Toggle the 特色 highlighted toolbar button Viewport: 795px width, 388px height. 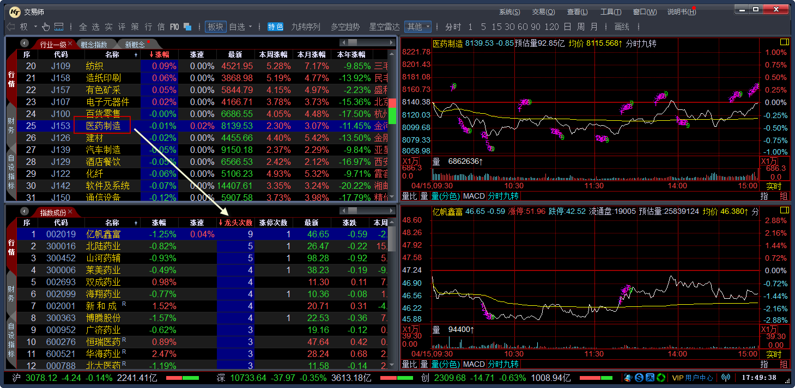pos(275,27)
